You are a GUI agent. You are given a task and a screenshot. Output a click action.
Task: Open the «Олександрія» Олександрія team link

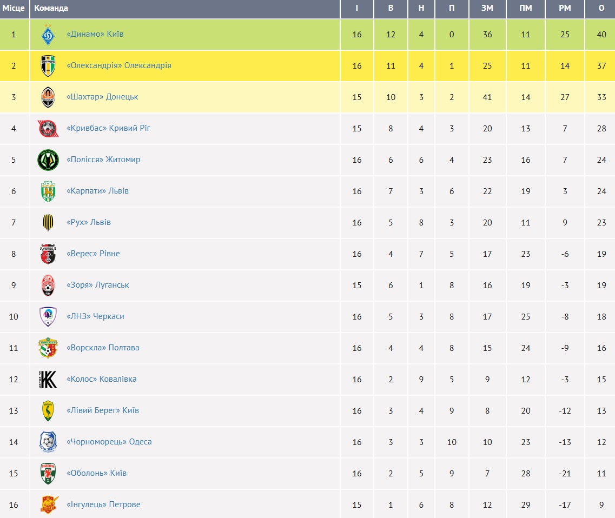(118, 65)
